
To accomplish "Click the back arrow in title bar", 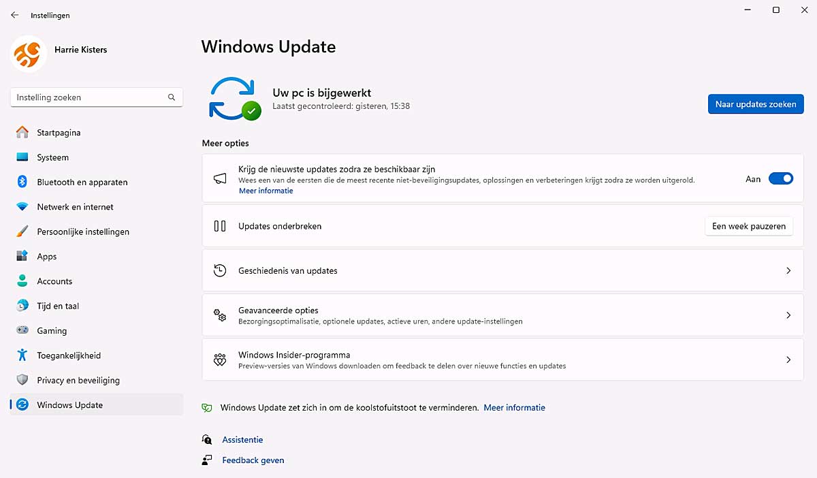I will pyautogui.click(x=15, y=15).
